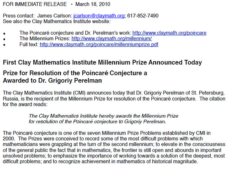Open the millenniumprize.pdf full text link
Image resolution: width=227 pixels, height=170 pixels.
click(x=99, y=45)
